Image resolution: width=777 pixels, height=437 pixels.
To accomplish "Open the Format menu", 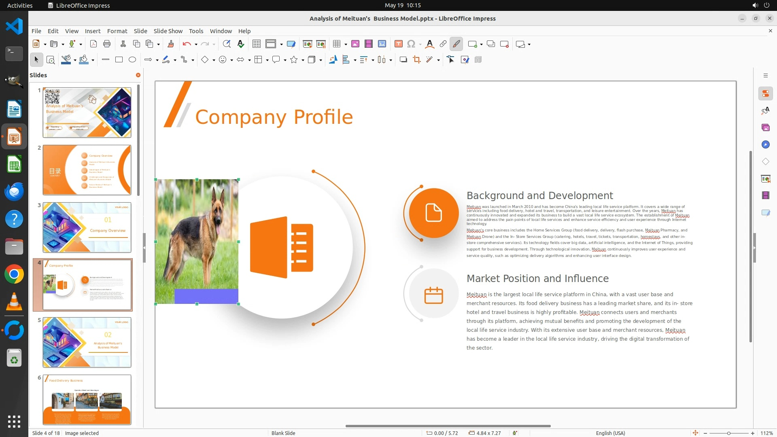I will (117, 31).
